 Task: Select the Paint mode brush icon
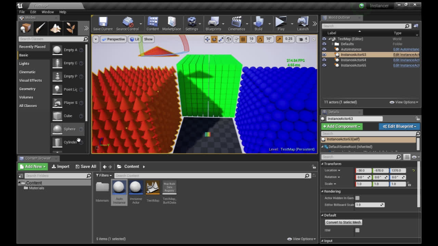[x=40, y=28]
